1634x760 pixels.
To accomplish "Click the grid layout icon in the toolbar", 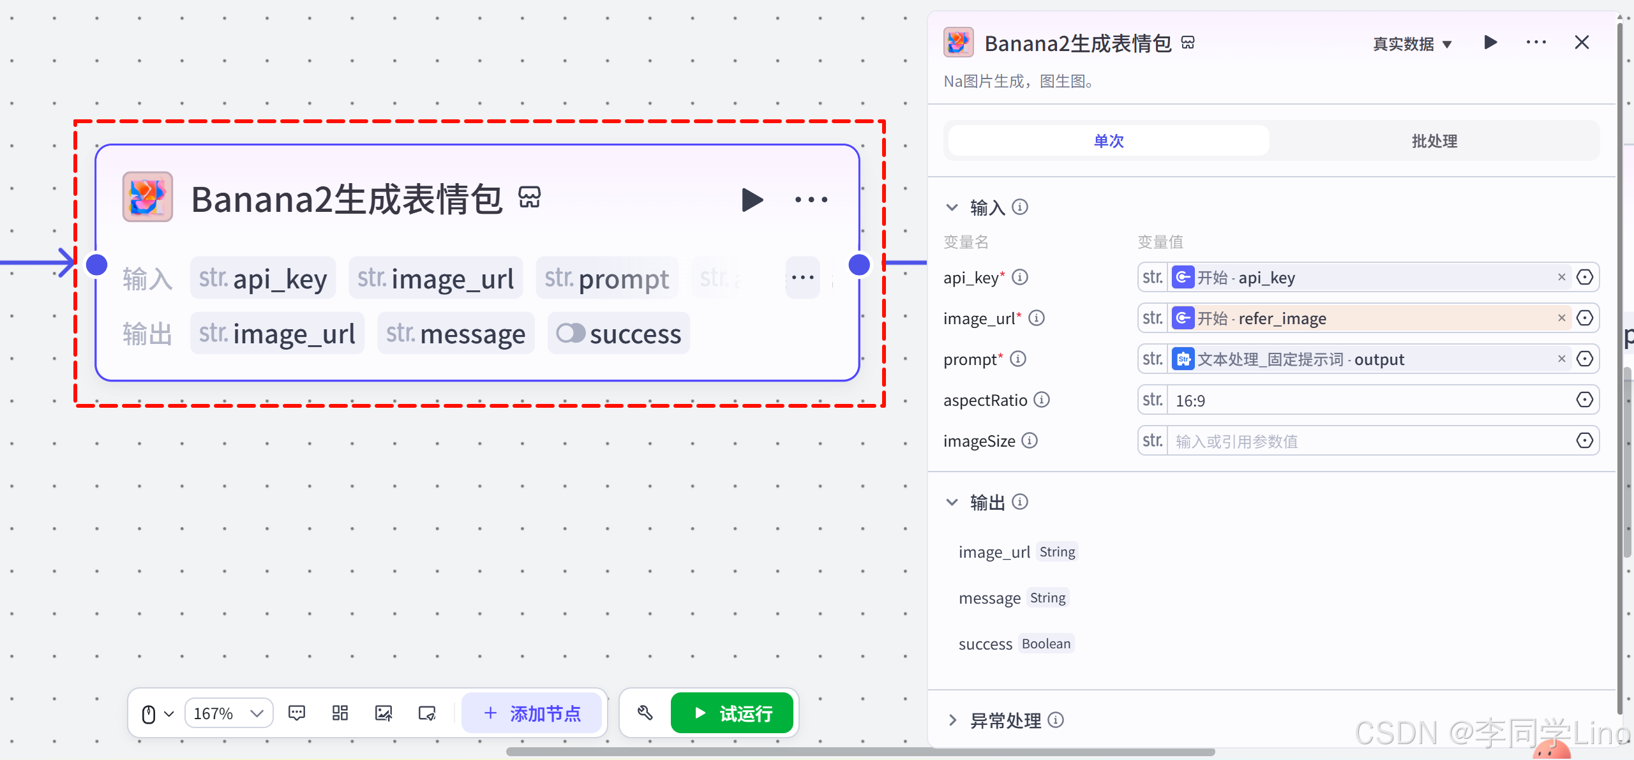I will point(340,713).
